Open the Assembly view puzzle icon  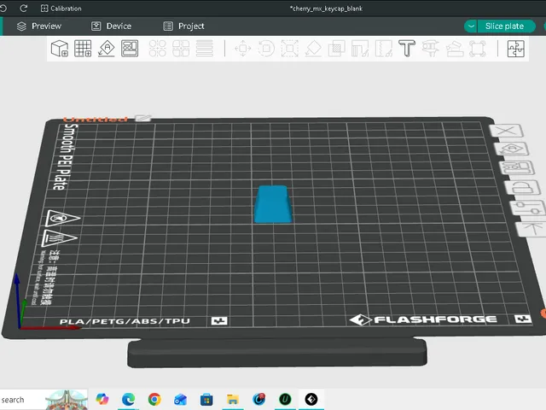coord(515,49)
